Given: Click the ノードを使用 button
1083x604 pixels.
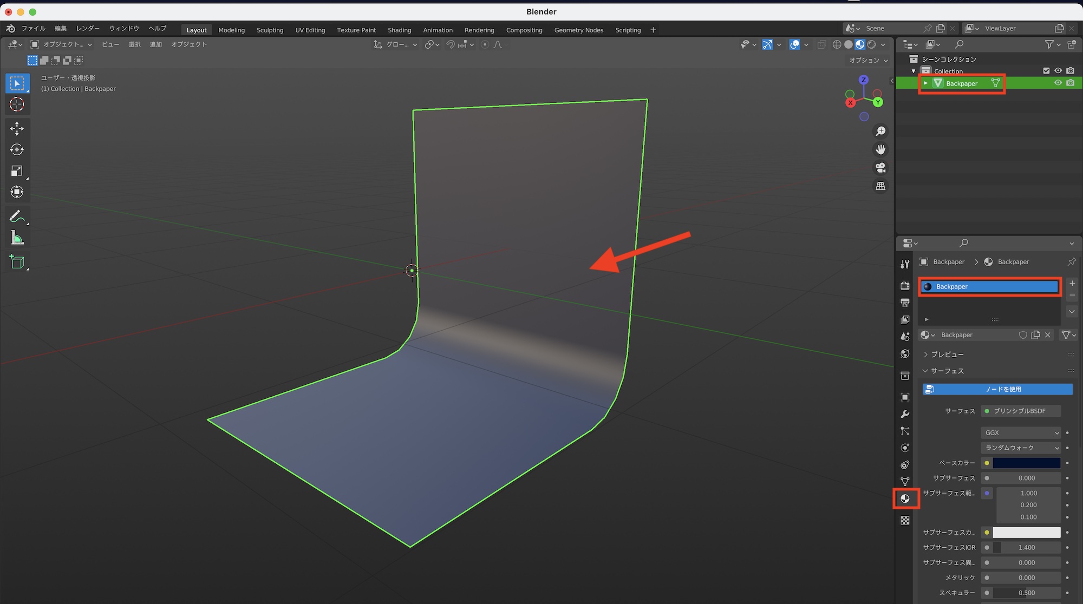Looking at the screenshot, I should [997, 389].
